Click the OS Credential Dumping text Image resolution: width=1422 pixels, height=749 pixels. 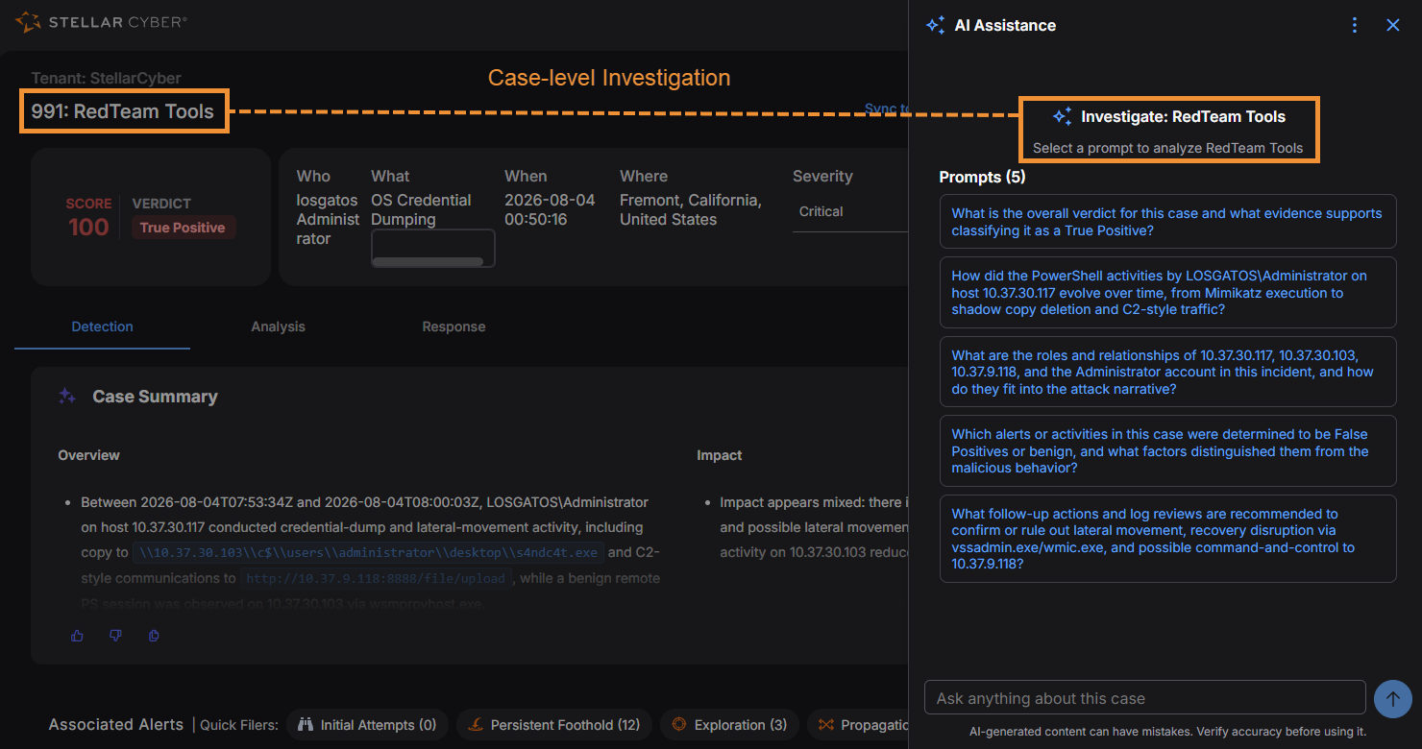tap(421, 209)
